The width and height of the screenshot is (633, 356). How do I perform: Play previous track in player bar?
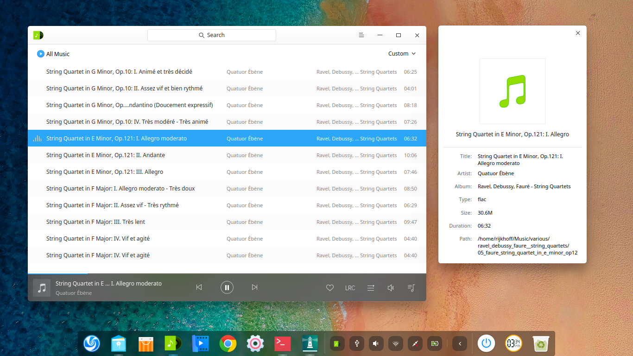coord(199,287)
